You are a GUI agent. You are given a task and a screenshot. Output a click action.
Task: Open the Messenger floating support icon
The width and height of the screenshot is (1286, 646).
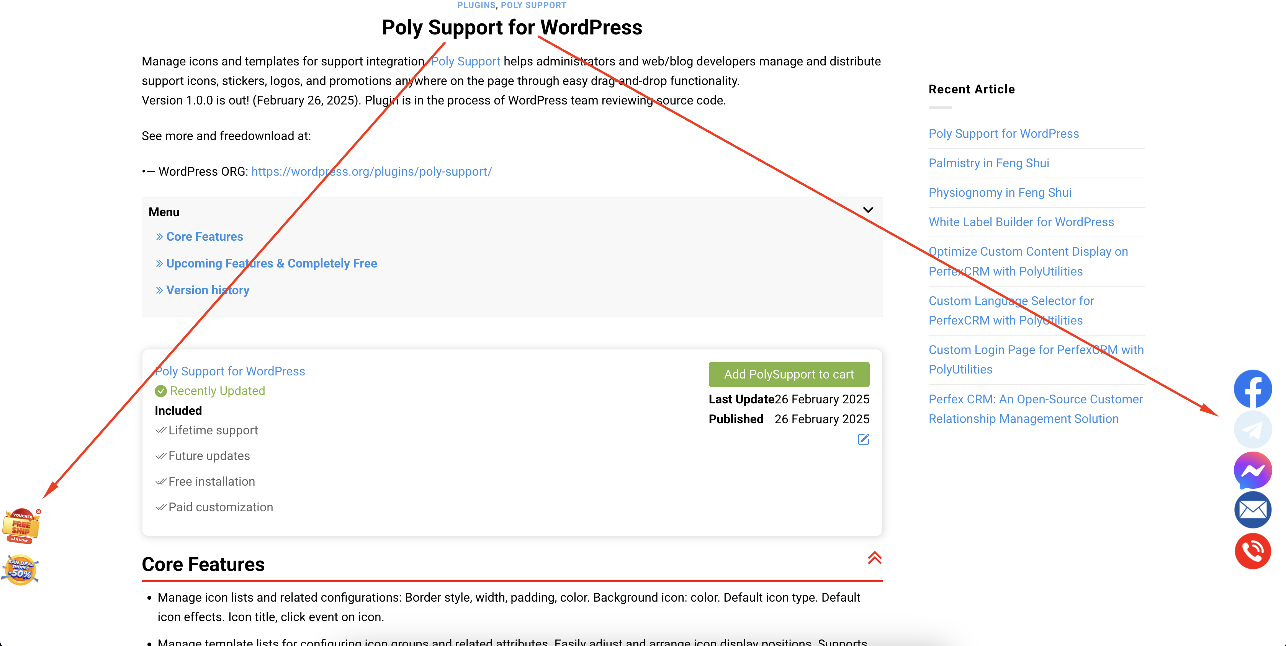(x=1253, y=470)
